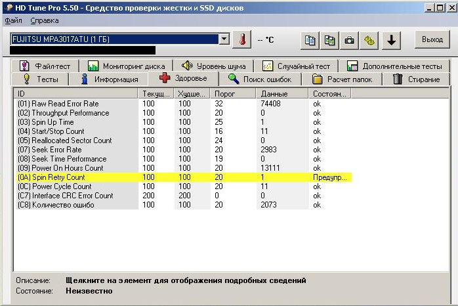Click the Расчет папок folder icon
Viewport: 458px width, 306px height.
(317, 79)
